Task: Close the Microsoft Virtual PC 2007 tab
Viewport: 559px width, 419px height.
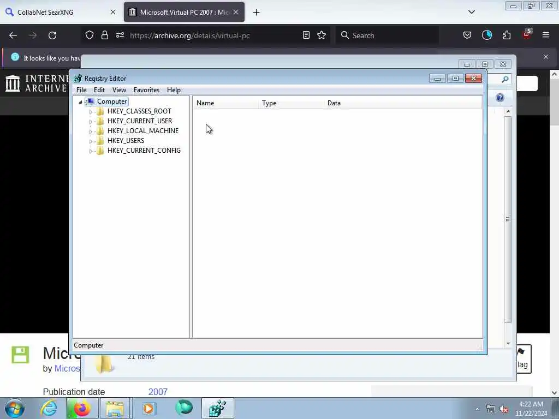Action: point(236,12)
